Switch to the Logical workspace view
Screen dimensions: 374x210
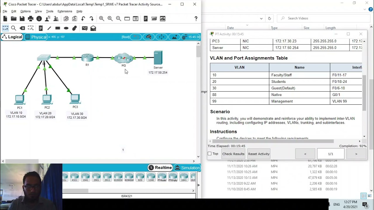tap(12, 37)
